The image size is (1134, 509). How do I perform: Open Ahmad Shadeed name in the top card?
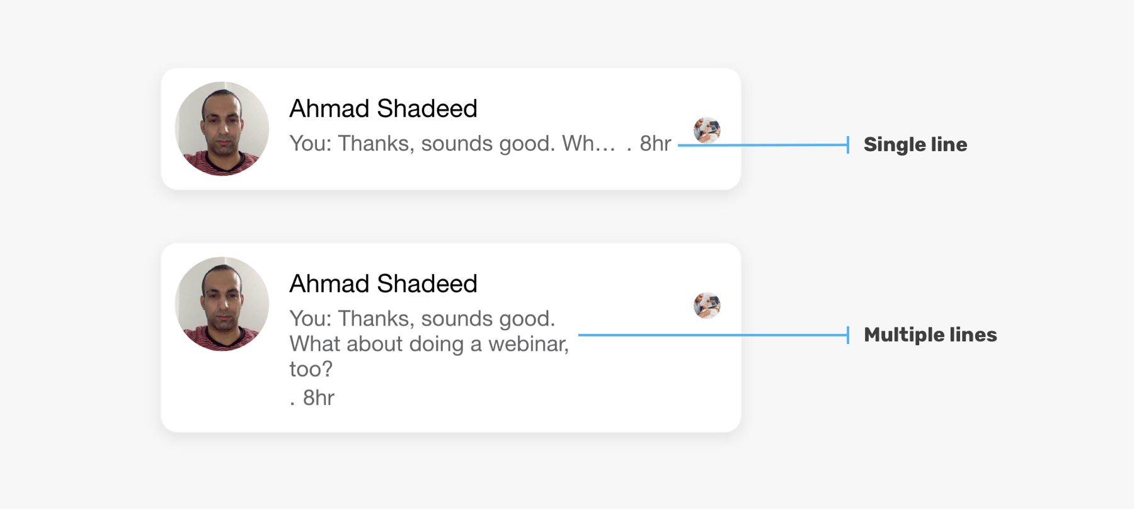[383, 108]
